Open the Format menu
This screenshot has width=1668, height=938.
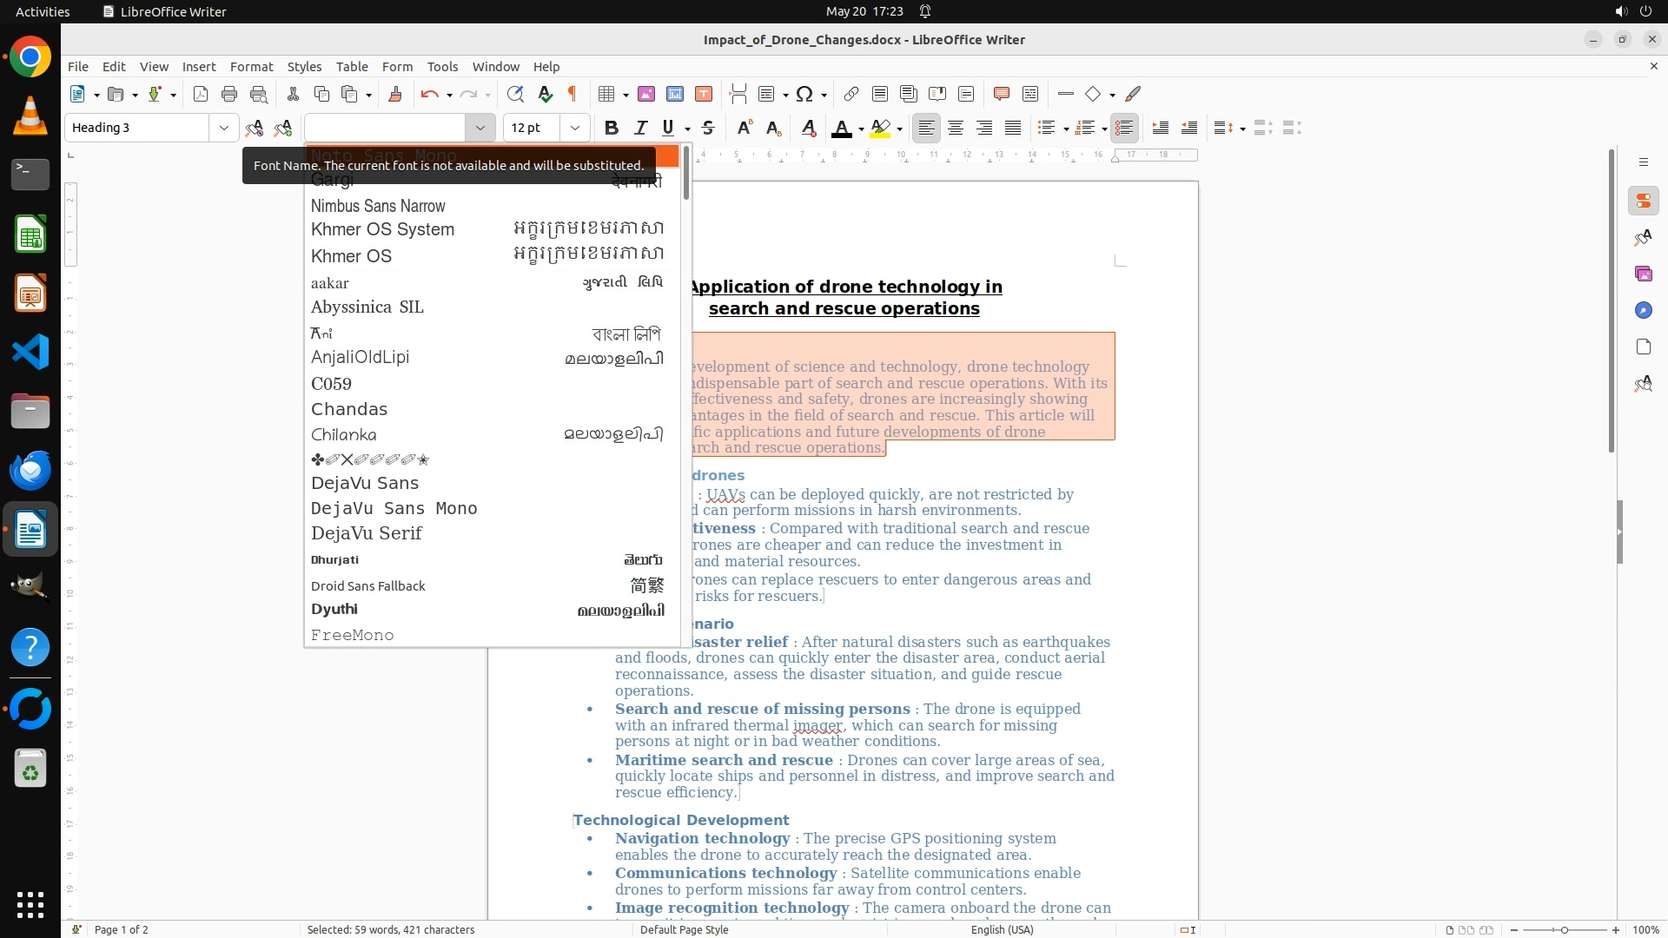tap(251, 66)
